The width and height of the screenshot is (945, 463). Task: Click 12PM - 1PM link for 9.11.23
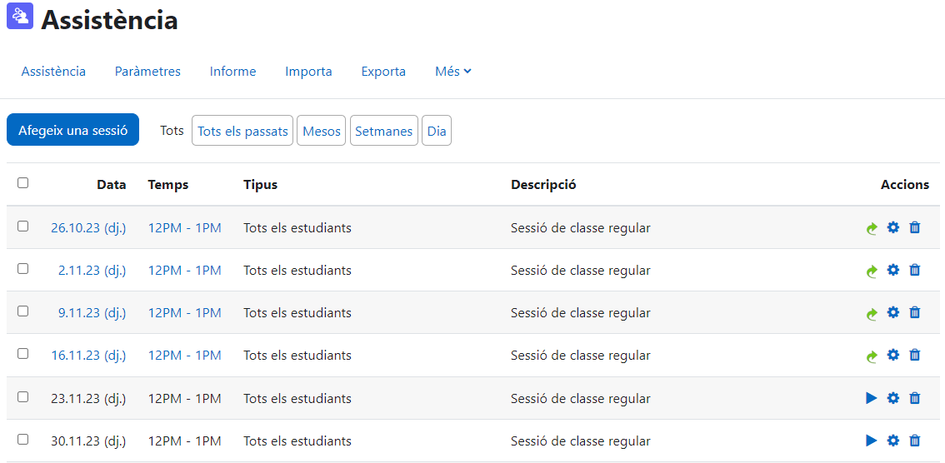coord(184,313)
